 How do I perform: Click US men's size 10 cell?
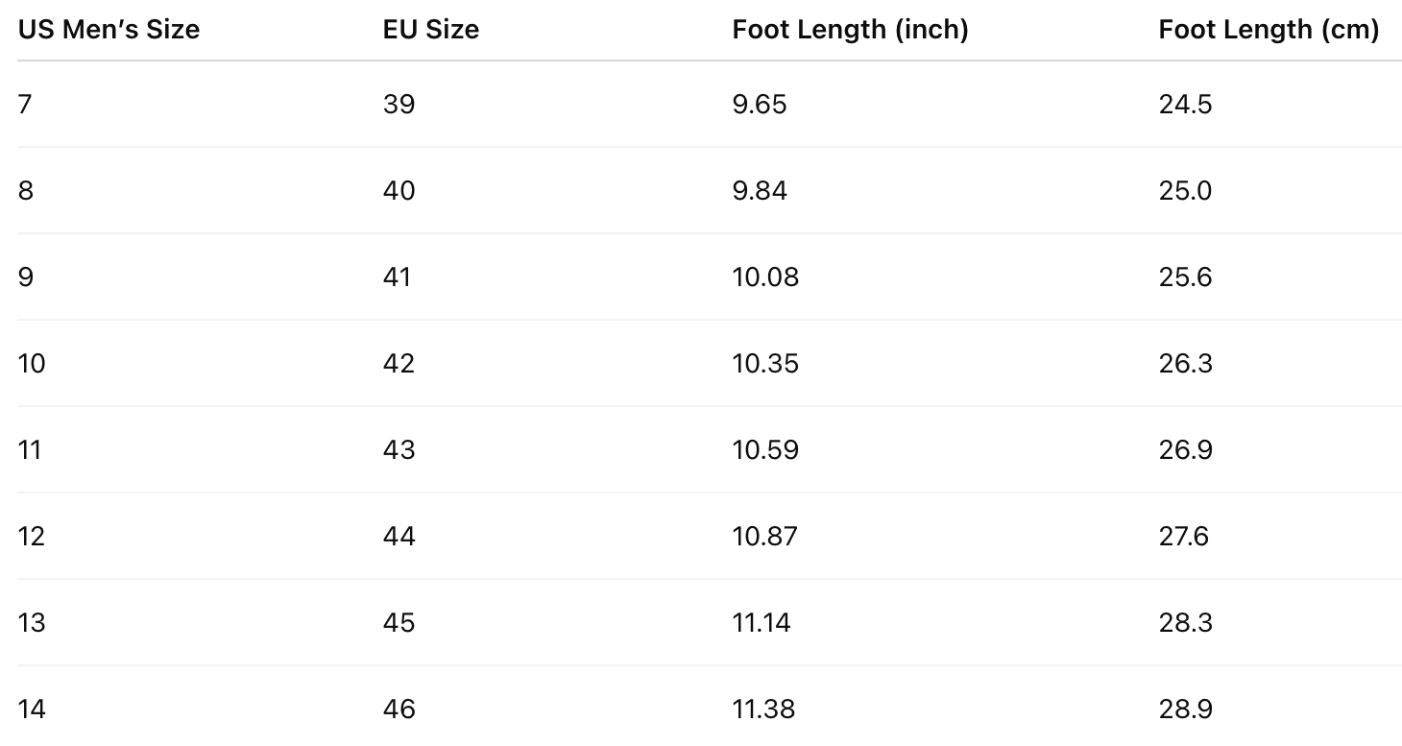click(31, 363)
